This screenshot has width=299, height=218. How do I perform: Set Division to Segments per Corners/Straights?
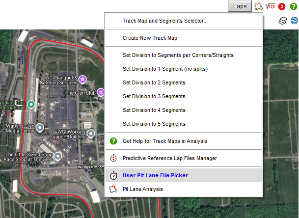178,55
